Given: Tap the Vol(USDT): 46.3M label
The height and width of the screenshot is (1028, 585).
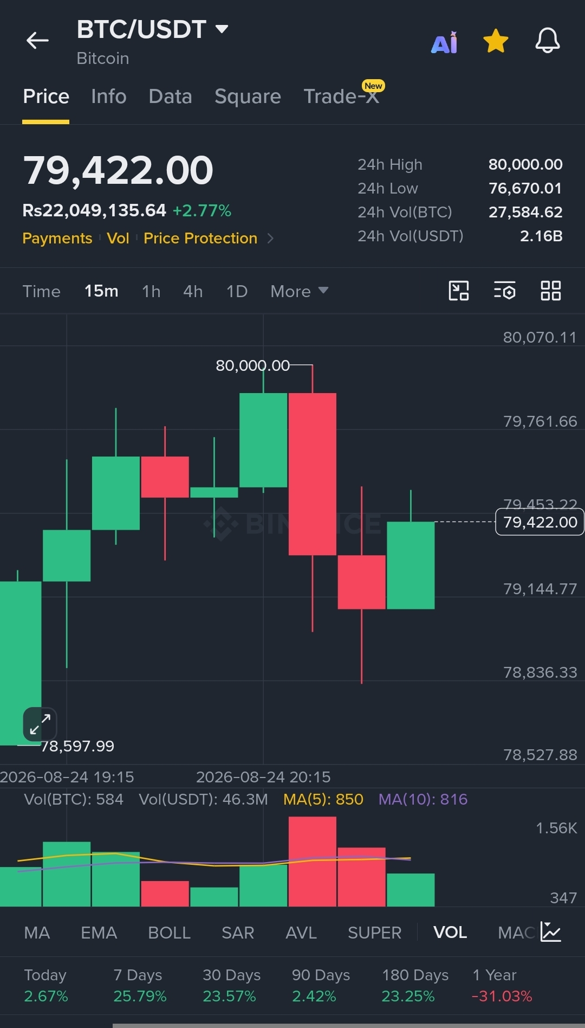Looking at the screenshot, I should click(x=203, y=799).
